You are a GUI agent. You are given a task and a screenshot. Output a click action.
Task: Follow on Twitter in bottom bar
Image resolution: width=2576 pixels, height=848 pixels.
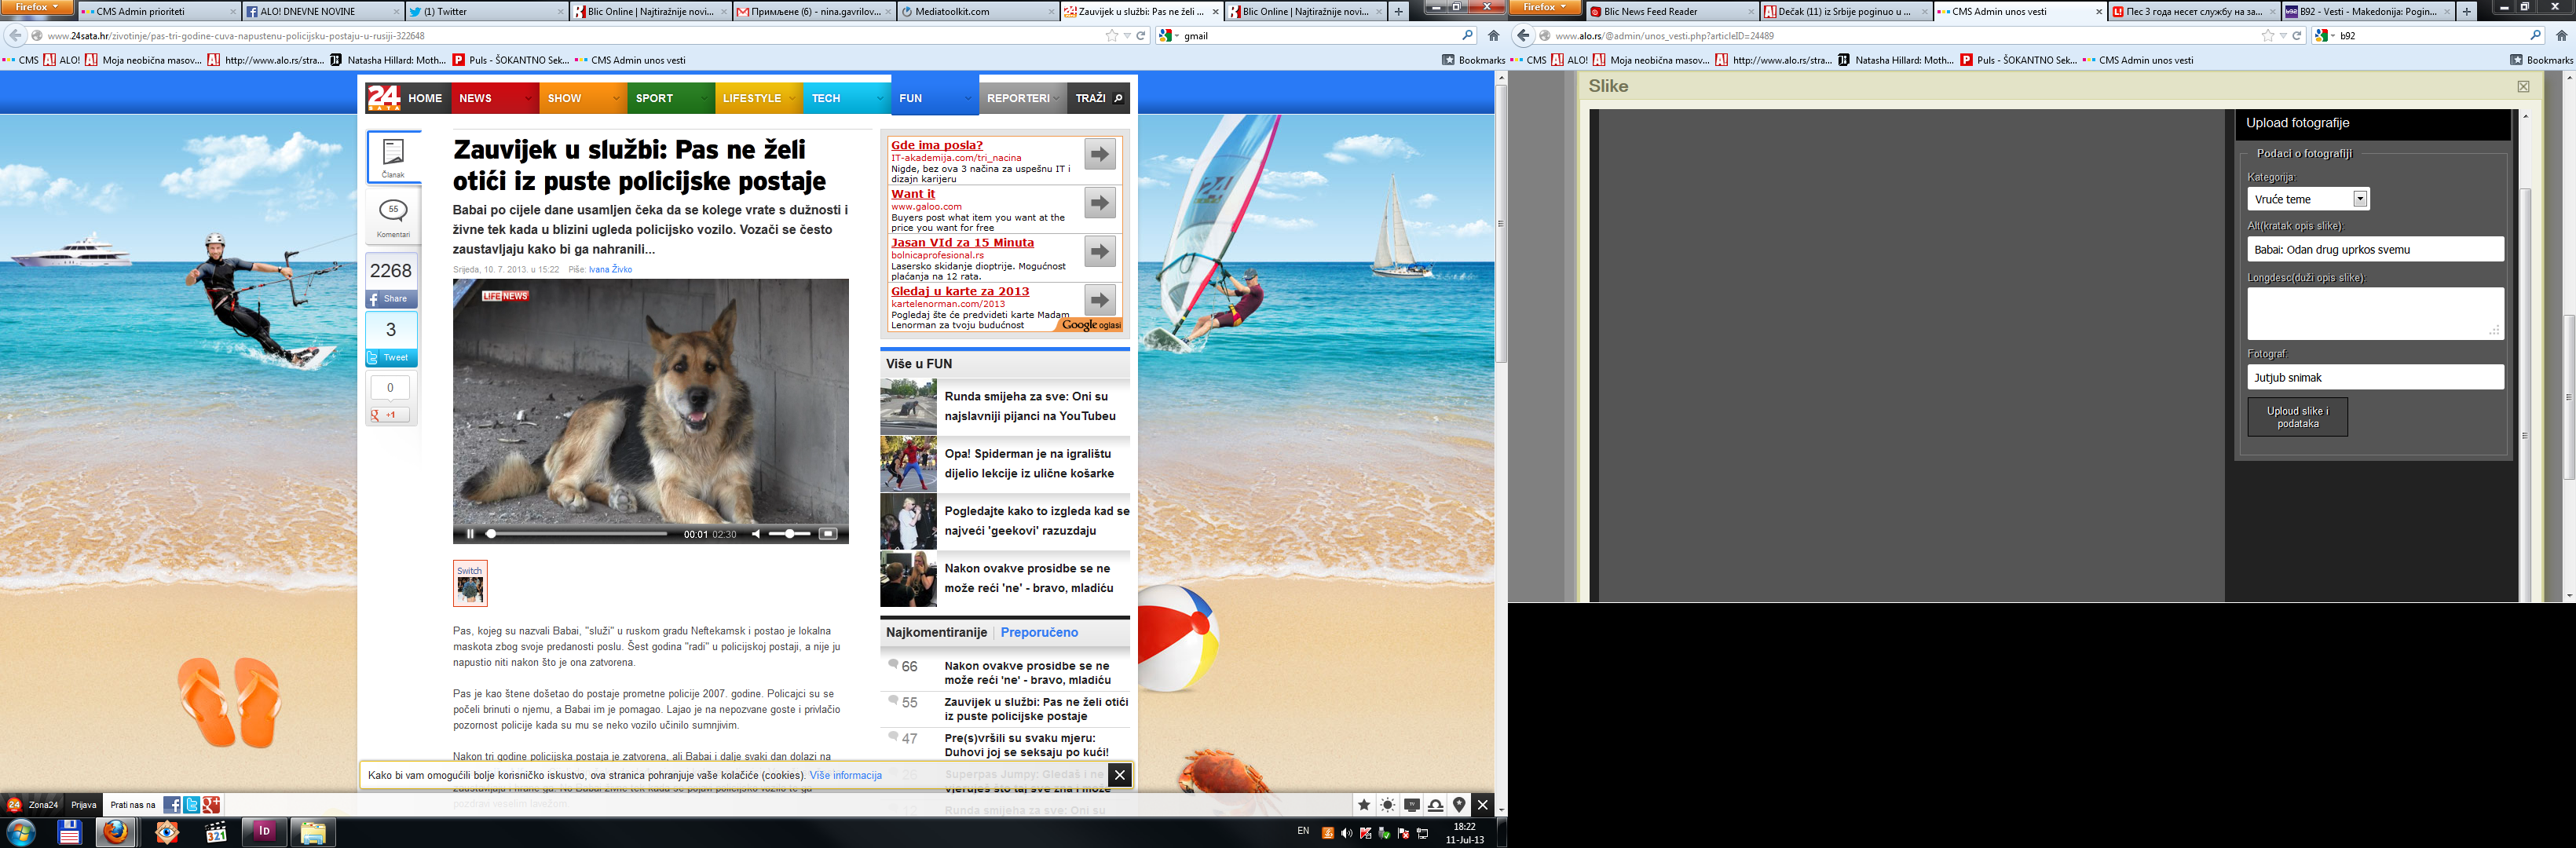192,805
